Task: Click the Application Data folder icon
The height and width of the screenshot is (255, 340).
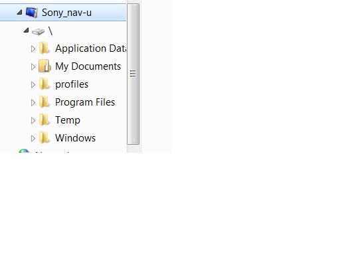Action: tap(44, 48)
